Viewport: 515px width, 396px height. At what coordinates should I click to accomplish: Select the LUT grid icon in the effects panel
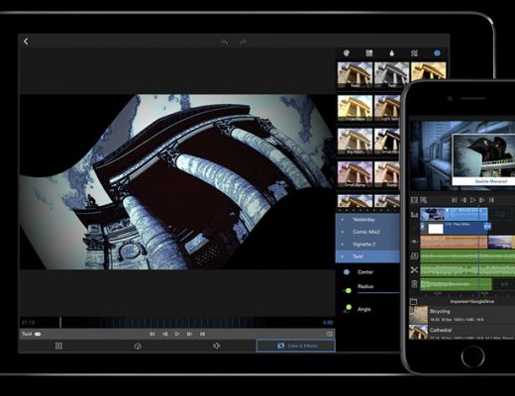click(x=369, y=53)
